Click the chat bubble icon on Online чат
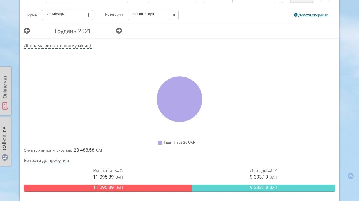 tap(5, 106)
